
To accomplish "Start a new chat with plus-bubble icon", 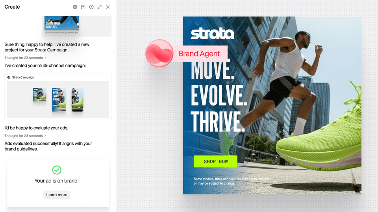I will pyautogui.click(x=83, y=7).
